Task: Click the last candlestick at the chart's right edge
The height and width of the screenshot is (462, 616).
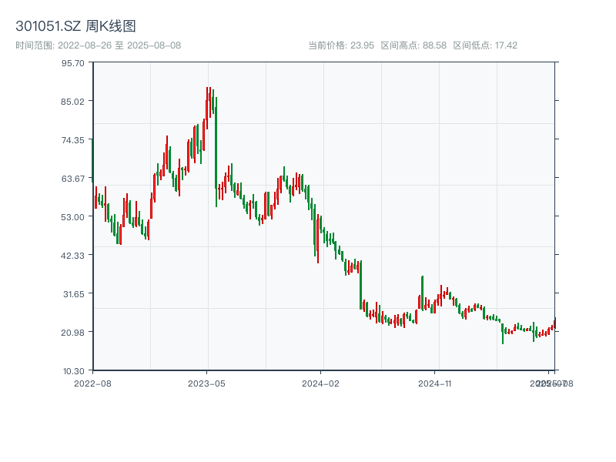Action: point(554,323)
